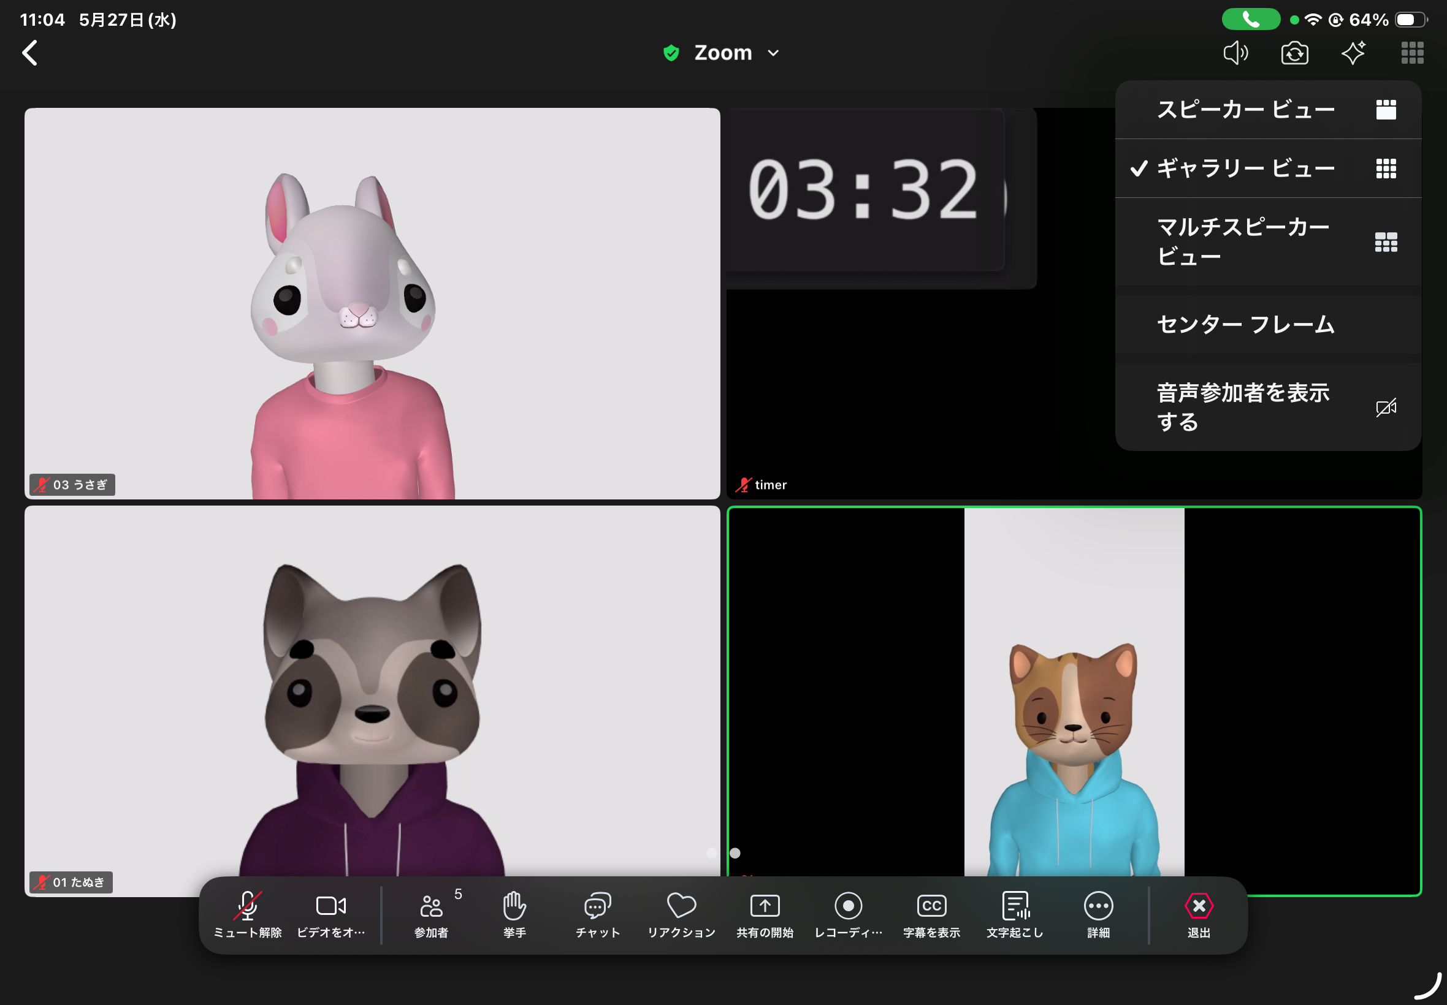Open the AI Companion sparkle icon
The image size is (1447, 1005).
(x=1353, y=53)
